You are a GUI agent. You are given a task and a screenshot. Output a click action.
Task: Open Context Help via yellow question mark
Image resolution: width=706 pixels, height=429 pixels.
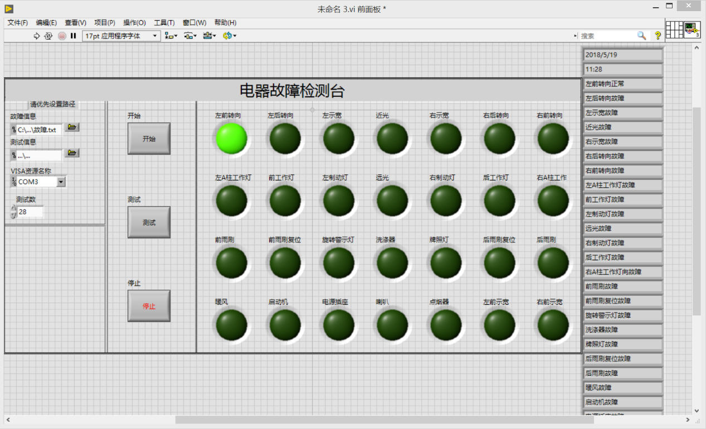(658, 36)
